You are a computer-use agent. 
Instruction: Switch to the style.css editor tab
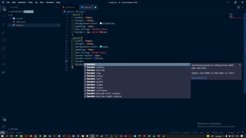pyautogui.click(x=89, y=7)
